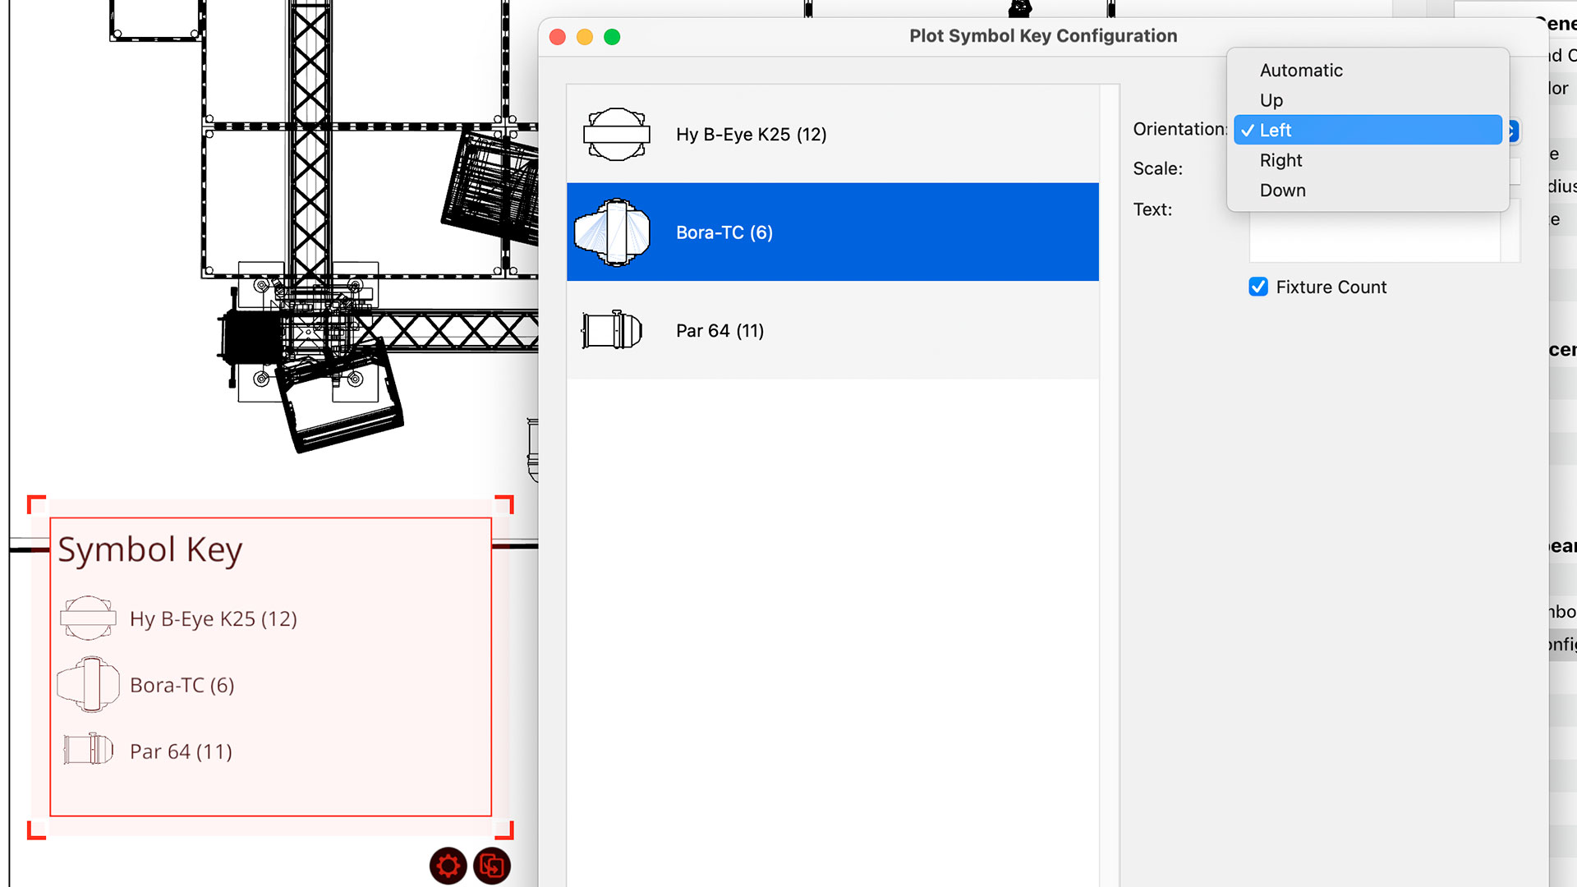
Task: Click Bora-TC symbol in Symbol Key legend
Action: coord(88,684)
